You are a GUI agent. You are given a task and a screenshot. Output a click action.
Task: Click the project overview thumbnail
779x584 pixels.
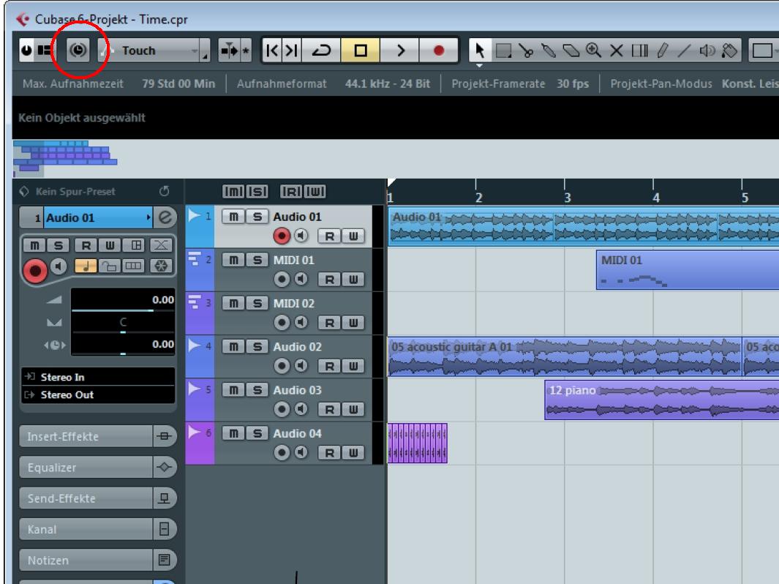(65, 159)
